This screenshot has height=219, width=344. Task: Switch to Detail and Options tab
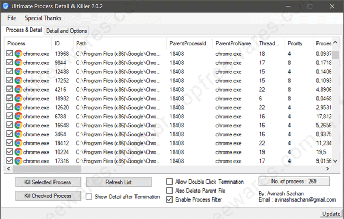(67, 31)
